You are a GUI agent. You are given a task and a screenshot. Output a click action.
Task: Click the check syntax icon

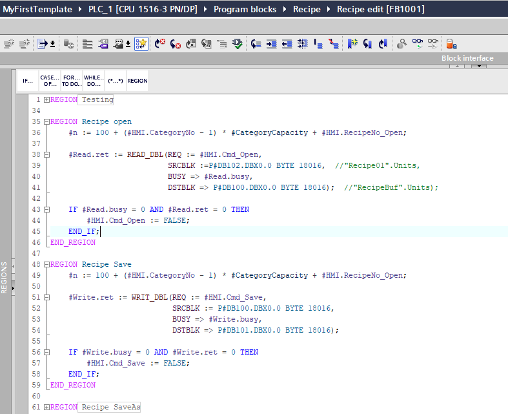click(238, 44)
